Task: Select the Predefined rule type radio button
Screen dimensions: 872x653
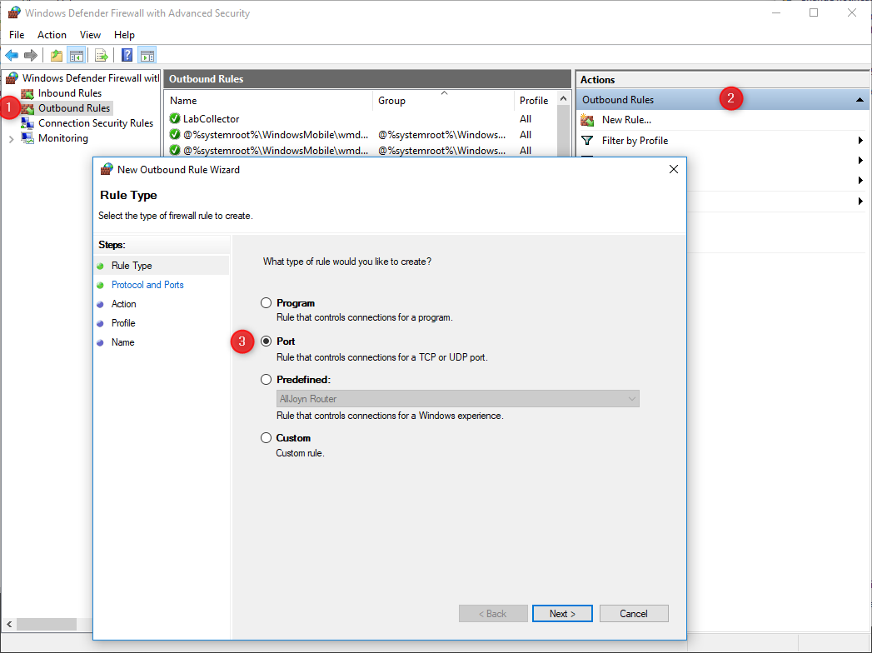Action: (x=267, y=379)
